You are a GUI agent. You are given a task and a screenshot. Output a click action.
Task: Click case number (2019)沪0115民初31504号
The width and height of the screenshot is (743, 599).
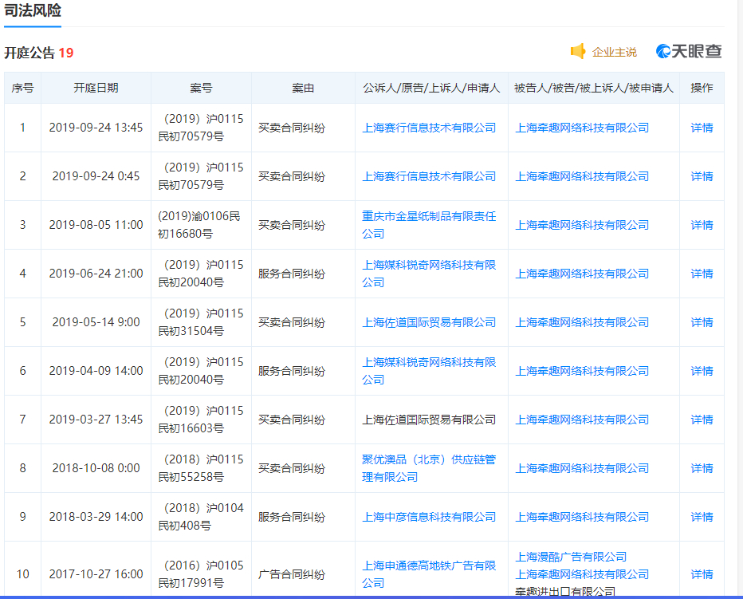coord(201,322)
